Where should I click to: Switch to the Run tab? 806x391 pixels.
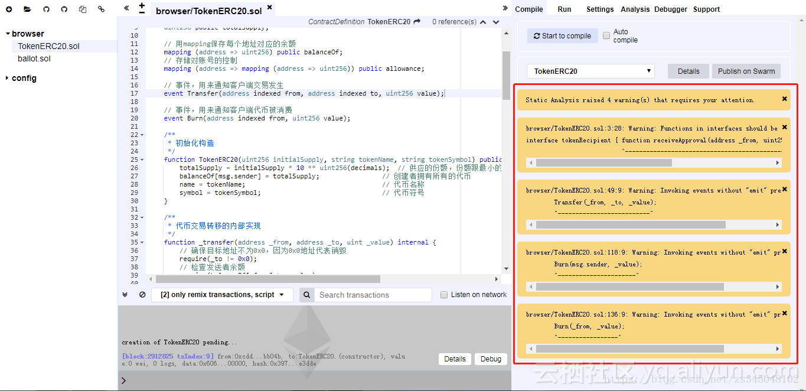point(564,9)
